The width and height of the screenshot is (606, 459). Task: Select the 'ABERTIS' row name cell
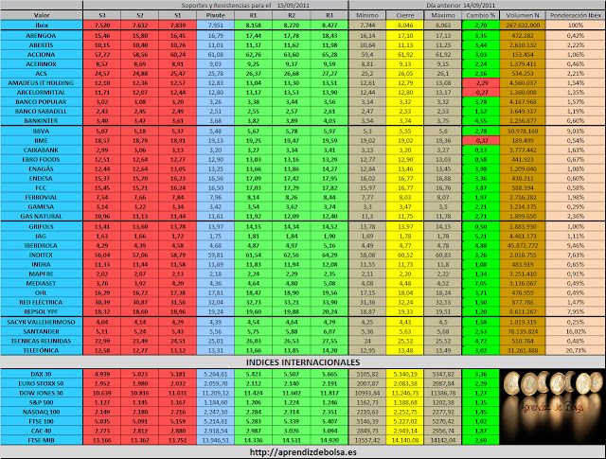(x=42, y=45)
